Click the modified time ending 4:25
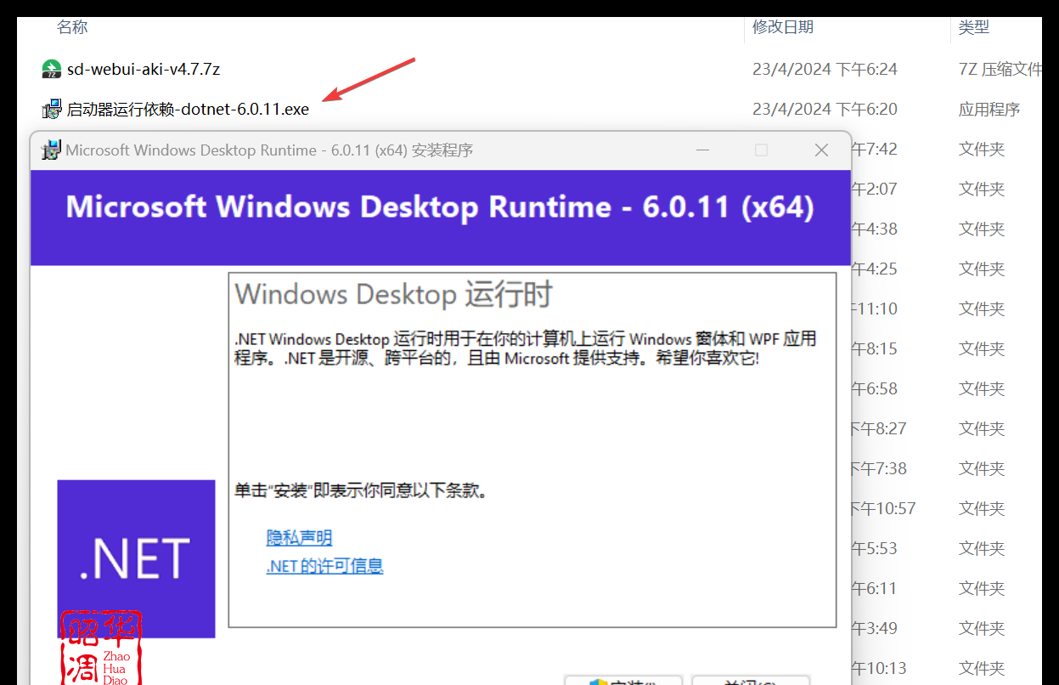Viewport: 1059px width, 685px height. pos(874,269)
